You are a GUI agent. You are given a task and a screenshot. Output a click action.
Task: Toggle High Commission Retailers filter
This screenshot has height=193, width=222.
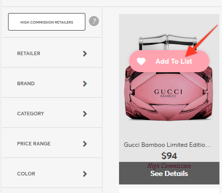(x=47, y=22)
